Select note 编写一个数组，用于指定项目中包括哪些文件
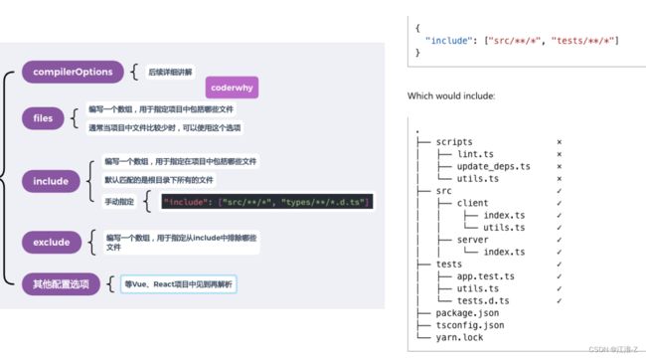Viewport: 646px width, 358px height. click(161, 109)
